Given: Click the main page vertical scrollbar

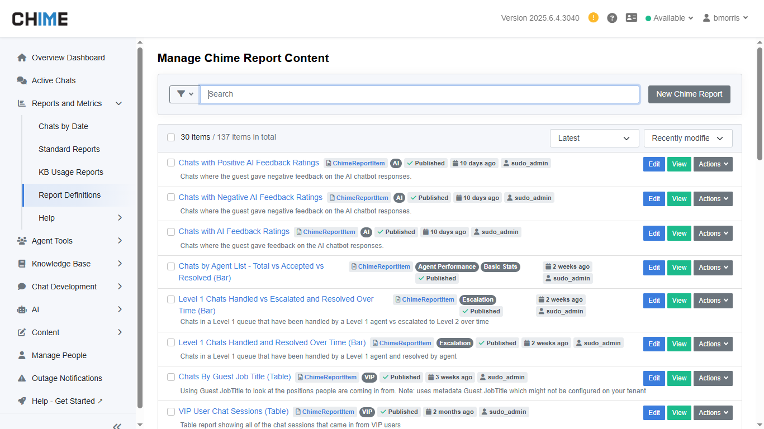Looking at the screenshot, I should click(x=760, y=103).
